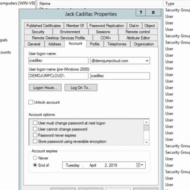Screen dimensions: 190x190
Task: Switch to the Published Certificates tab
Action: point(44,26)
